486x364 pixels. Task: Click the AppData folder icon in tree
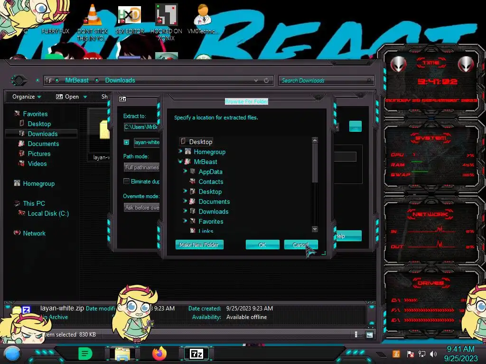pos(193,172)
